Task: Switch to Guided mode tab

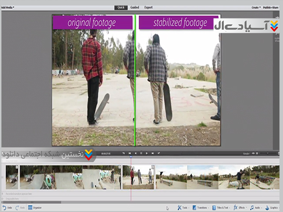Action: [x=134, y=7]
